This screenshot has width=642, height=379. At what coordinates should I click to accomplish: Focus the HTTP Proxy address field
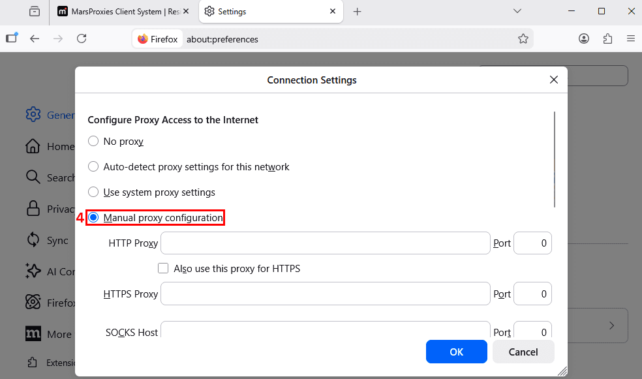click(x=325, y=243)
